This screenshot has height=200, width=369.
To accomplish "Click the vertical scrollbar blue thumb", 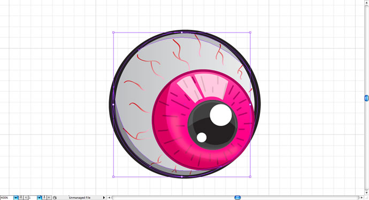I will click(x=367, y=98).
